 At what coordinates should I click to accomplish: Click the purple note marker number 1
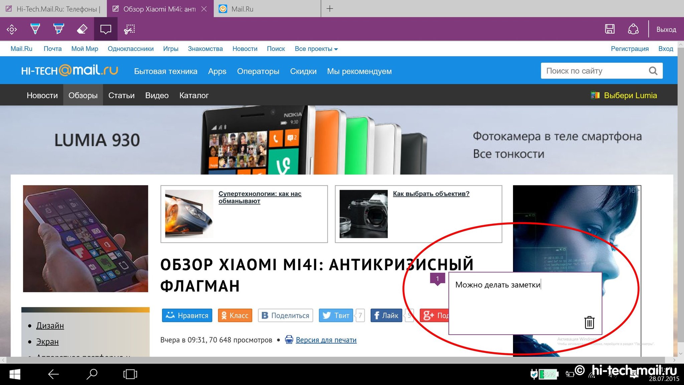pos(438,279)
